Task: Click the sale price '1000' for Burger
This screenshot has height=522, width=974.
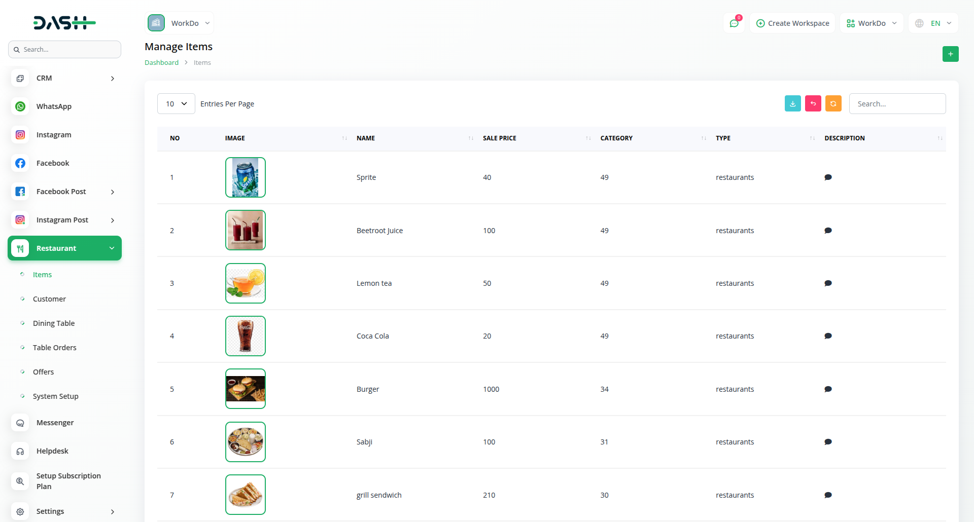Action: tap(491, 389)
